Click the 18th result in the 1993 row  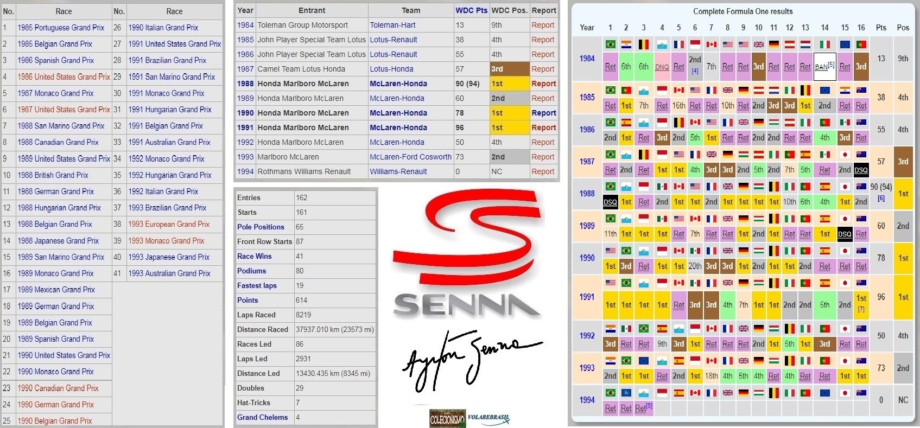tap(711, 375)
